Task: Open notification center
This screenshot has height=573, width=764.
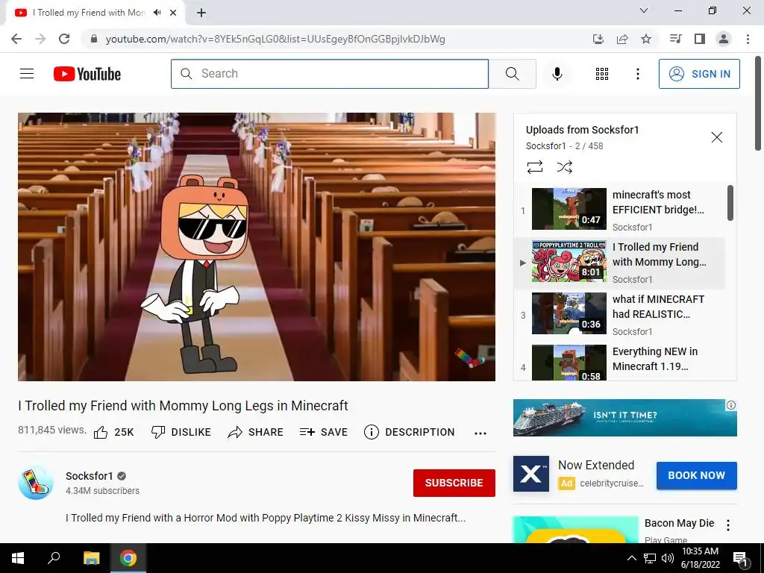Action: 741,558
